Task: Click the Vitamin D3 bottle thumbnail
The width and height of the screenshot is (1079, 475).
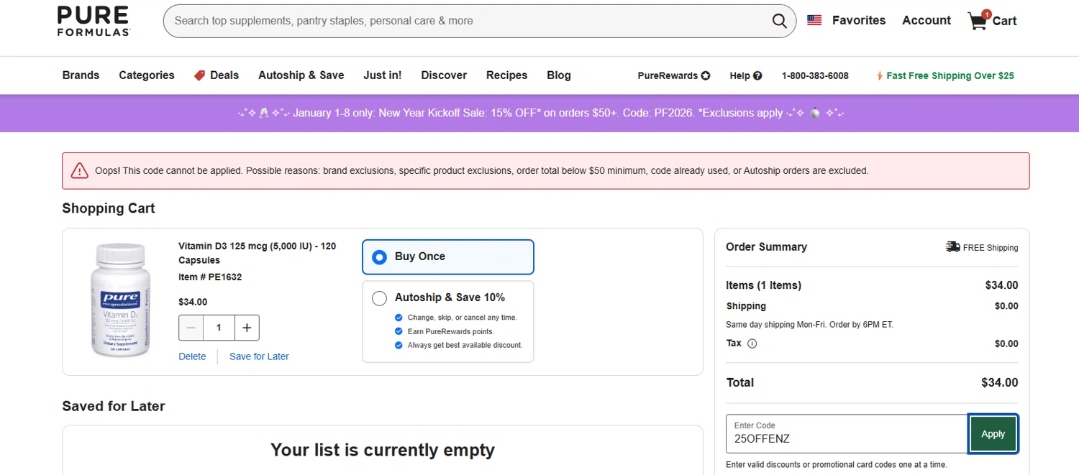Action: 121,300
